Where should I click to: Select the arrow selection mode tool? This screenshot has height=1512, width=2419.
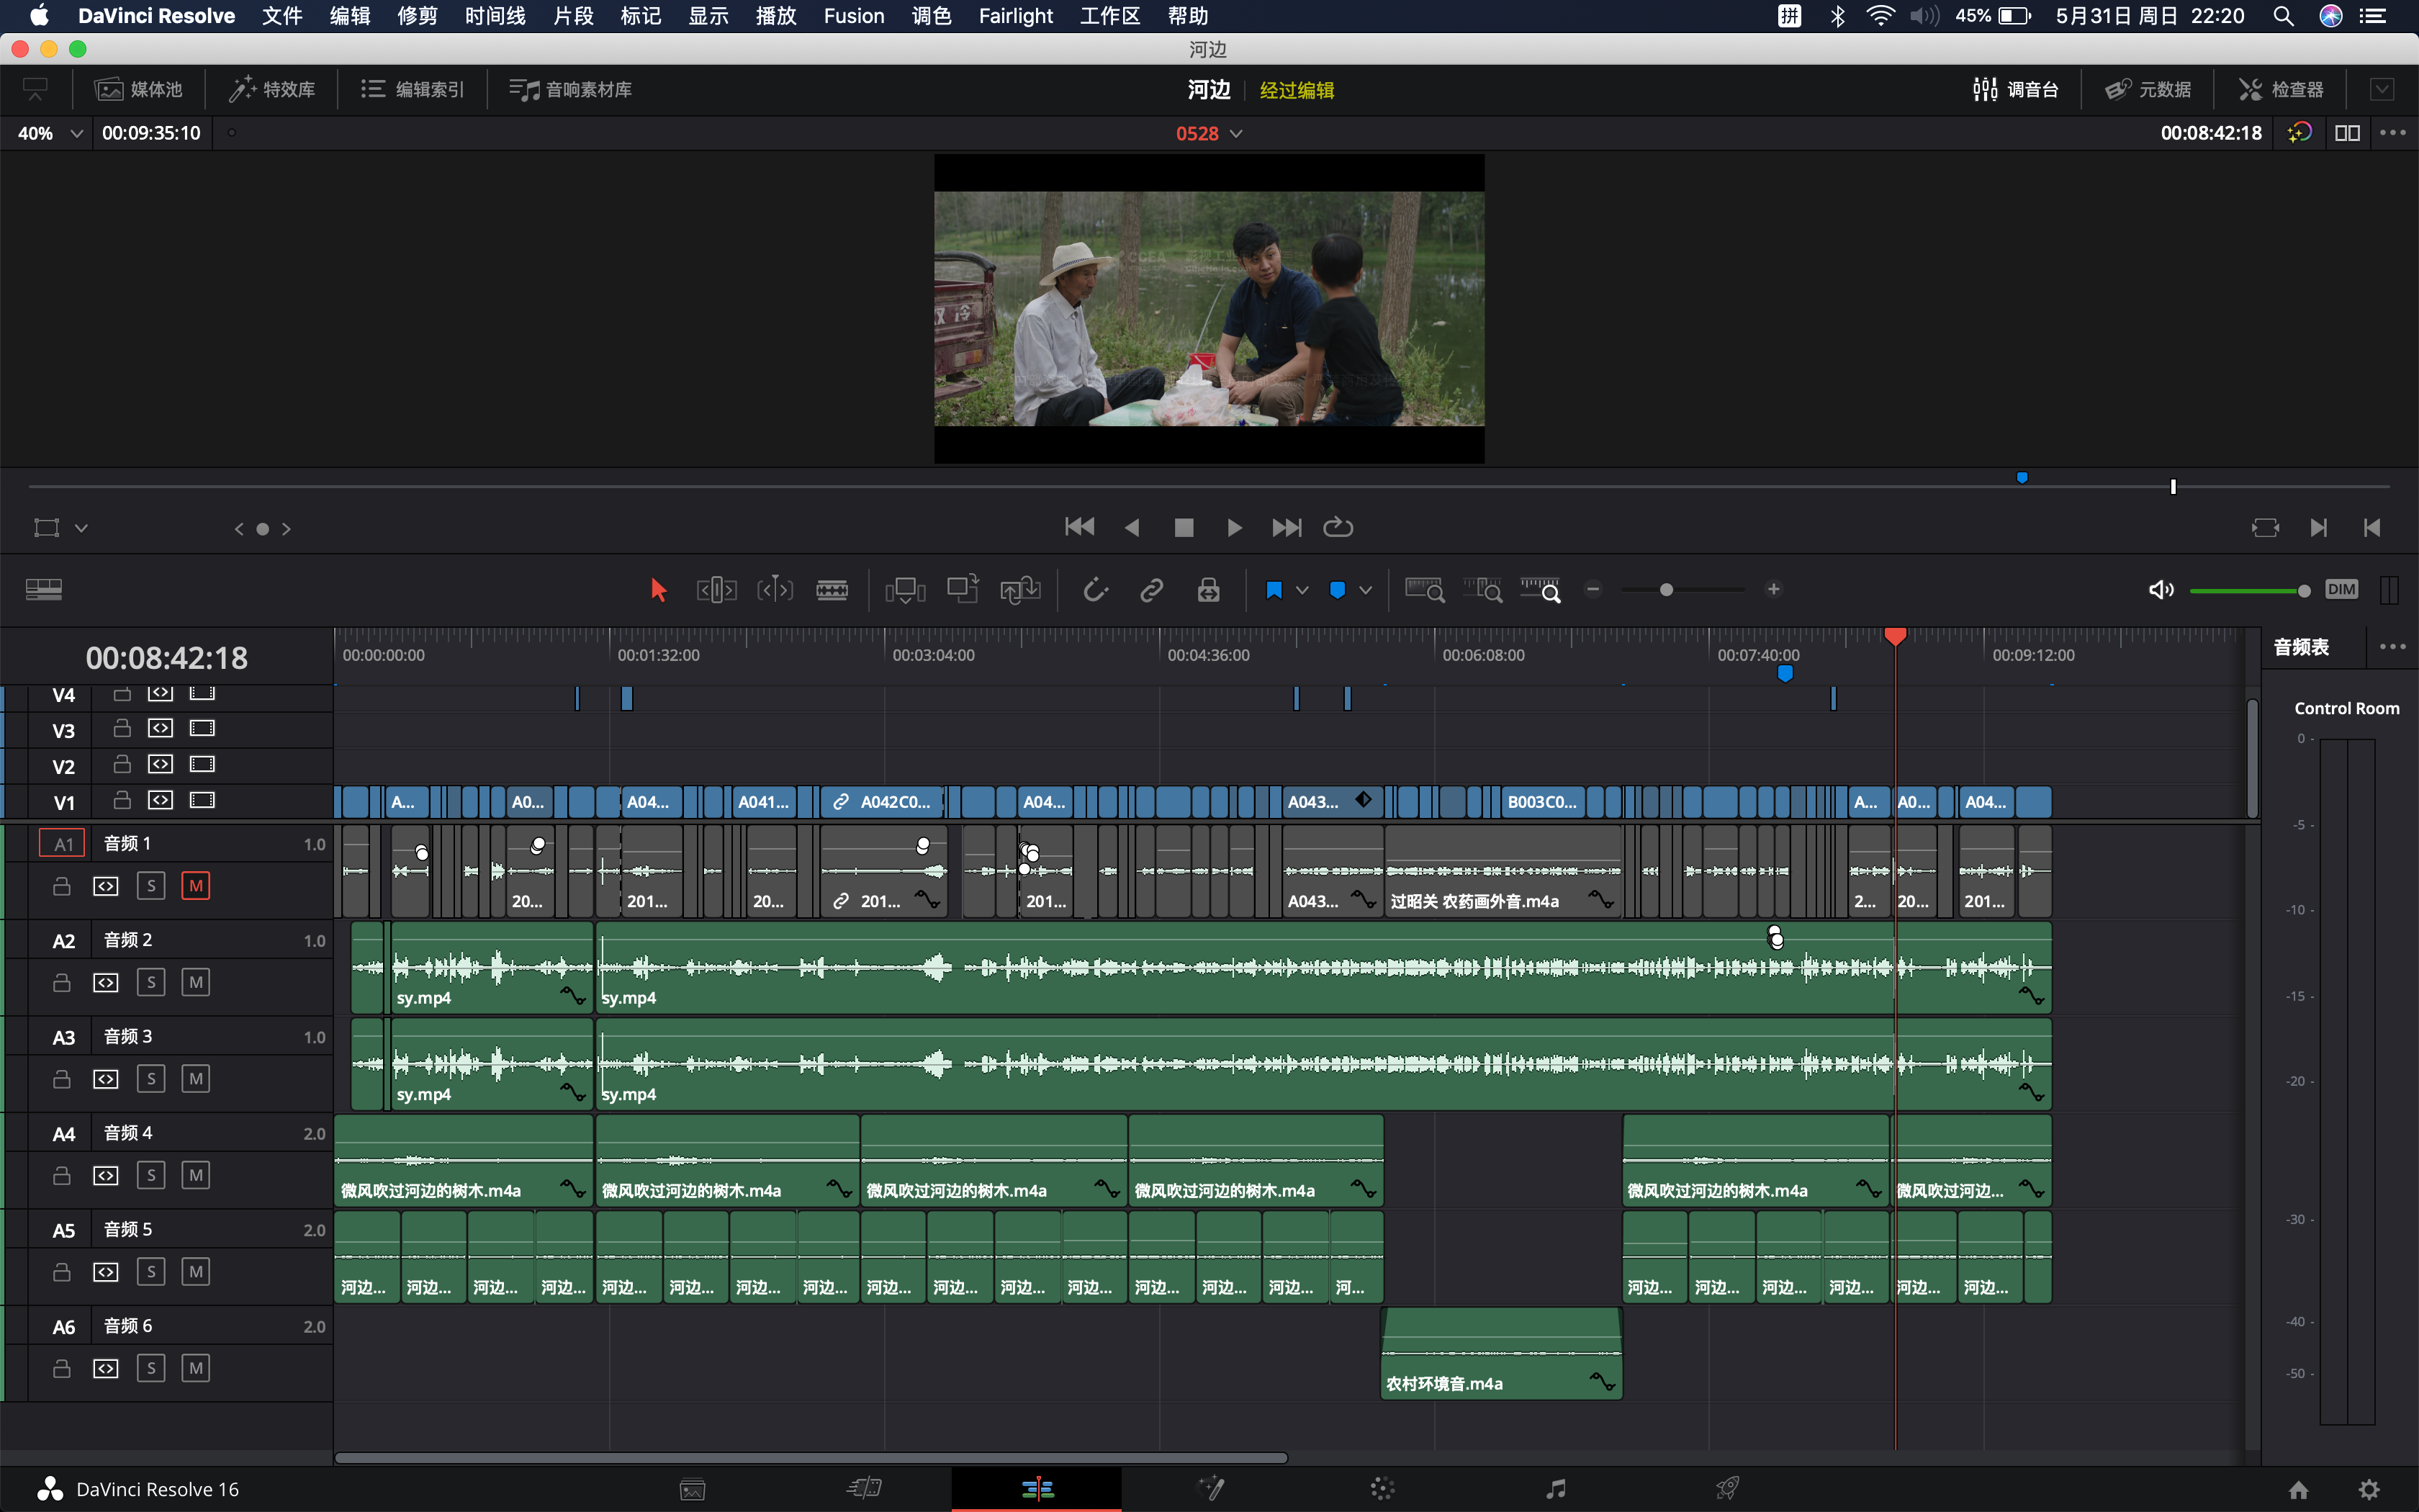pyautogui.click(x=658, y=590)
